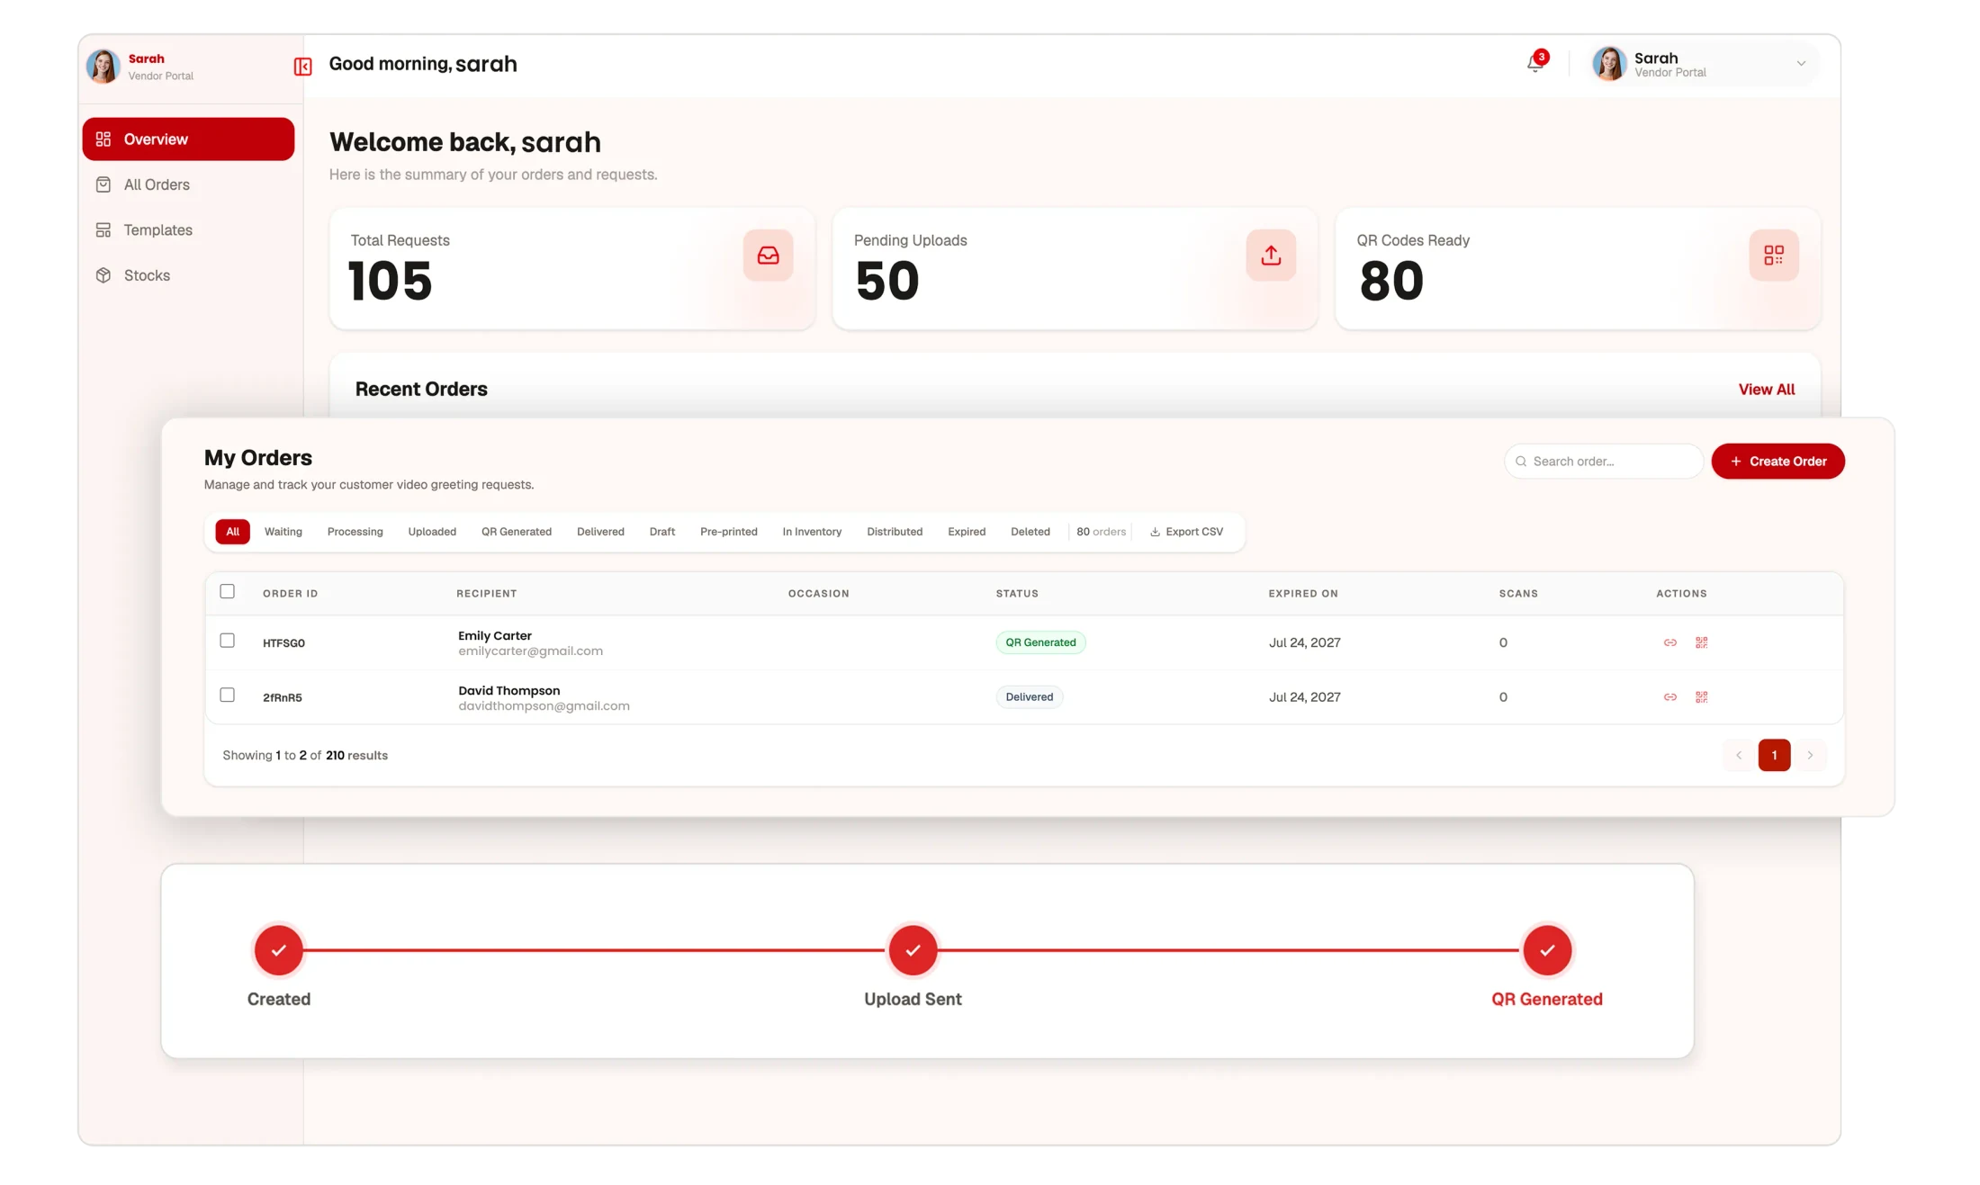1980x1185 pixels.
Task: Copy link for order 2fRnR5
Action: coord(1669,697)
